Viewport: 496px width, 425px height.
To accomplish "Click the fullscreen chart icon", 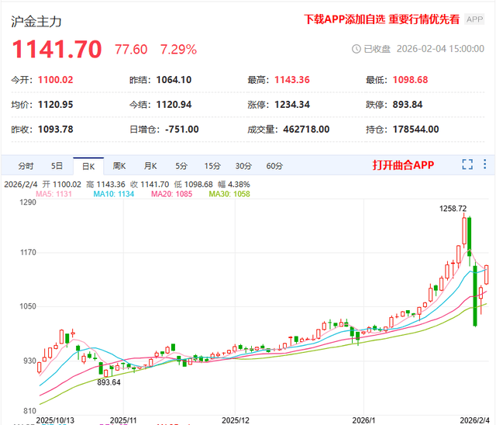I will click(x=467, y=164).
